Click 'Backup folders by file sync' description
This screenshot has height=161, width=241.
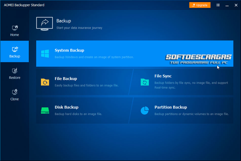191,85
